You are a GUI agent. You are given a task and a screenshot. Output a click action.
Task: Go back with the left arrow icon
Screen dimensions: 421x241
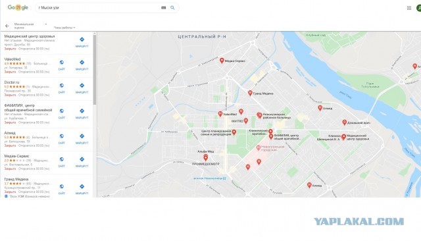[x=7, y=26]
